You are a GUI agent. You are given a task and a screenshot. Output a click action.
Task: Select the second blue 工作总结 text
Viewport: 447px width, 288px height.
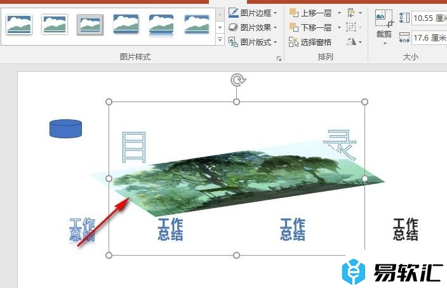(170, 229)
